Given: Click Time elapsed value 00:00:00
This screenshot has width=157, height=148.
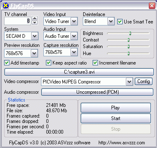Looking at the screenshot, I should click(x=55, y=132).
